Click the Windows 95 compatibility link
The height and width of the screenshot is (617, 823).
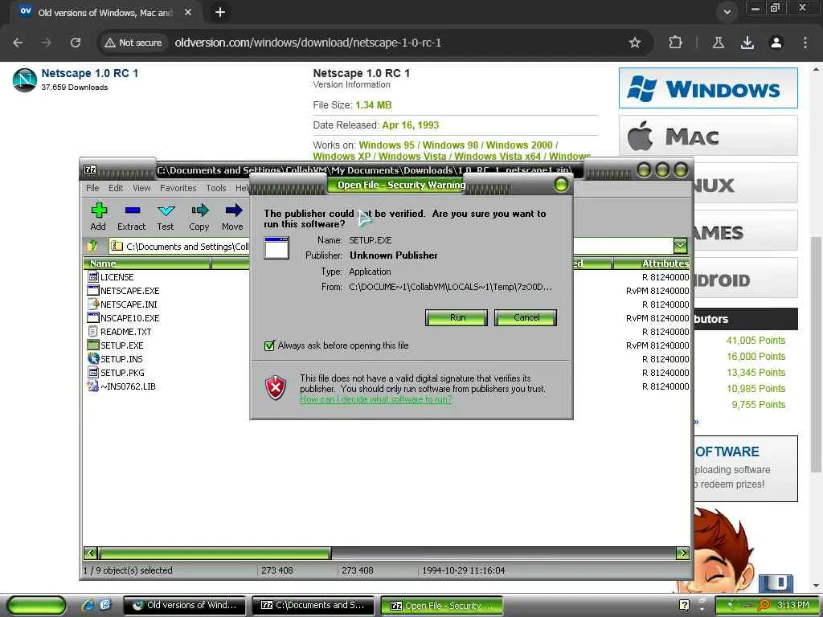coord(387,145)
